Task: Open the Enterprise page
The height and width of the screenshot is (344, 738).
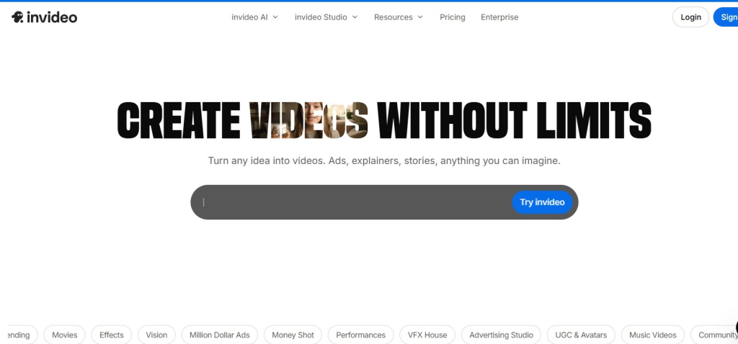Action: point(499,17)
